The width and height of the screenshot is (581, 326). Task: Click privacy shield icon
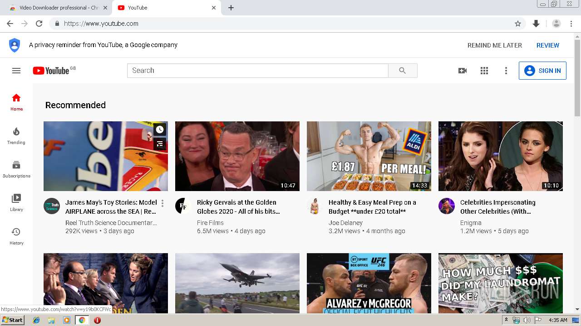pos(15,45)
